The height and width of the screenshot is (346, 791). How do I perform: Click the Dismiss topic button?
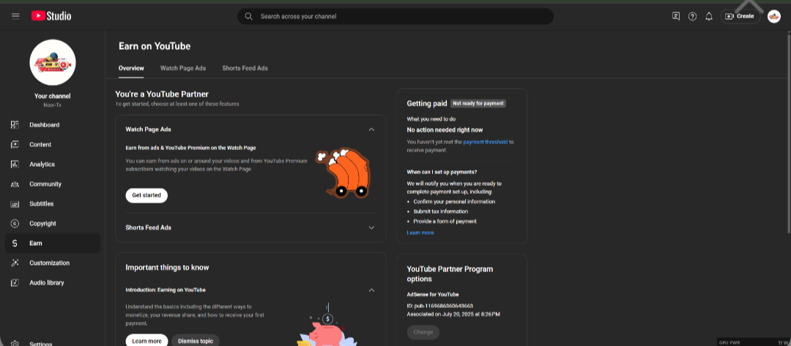coord(196,341)
